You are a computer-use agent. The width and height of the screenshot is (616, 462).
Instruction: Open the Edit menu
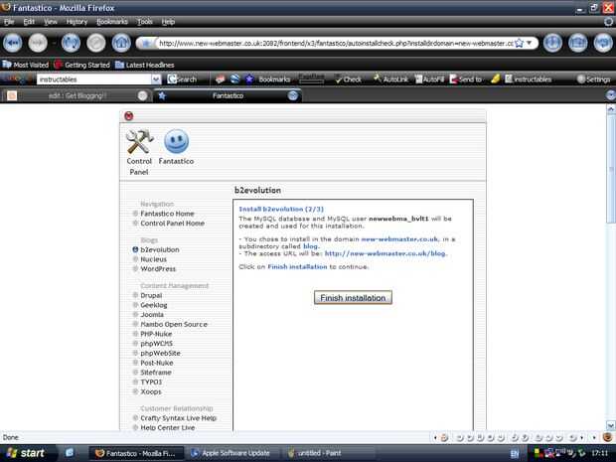click(29, 22)
